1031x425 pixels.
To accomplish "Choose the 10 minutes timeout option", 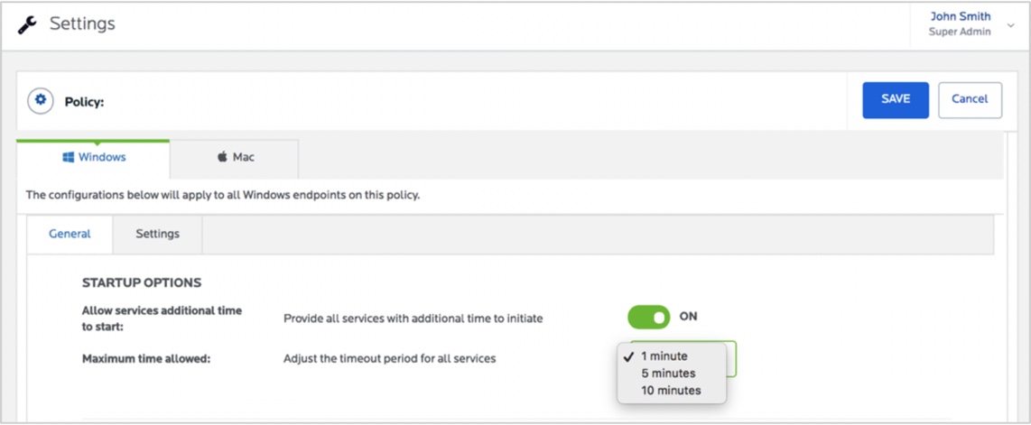I will click(x=671, y=391).
